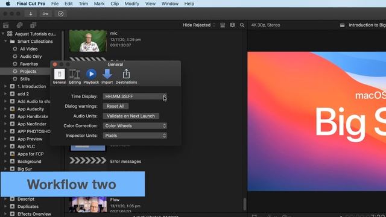Select the General preferences tab

coord(60,77)
